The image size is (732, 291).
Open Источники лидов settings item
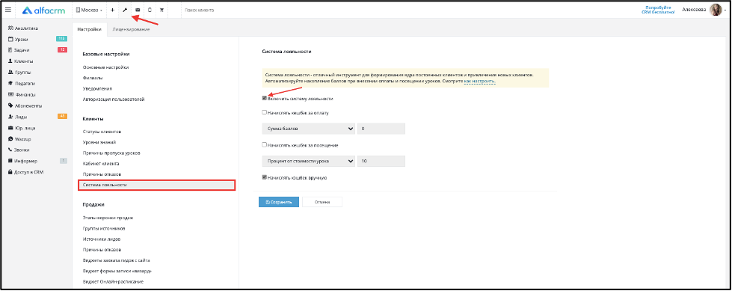[102, 239]
